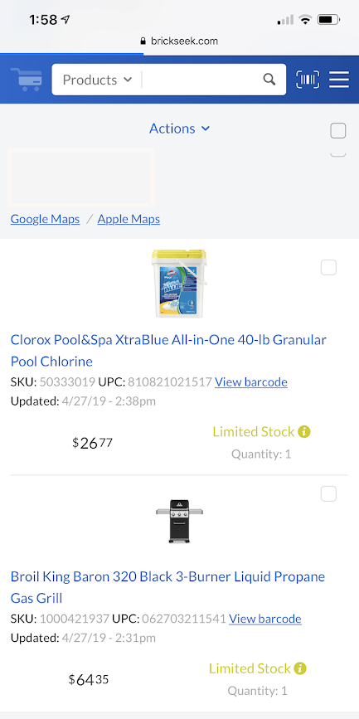The width and height of the screenshot is (359, 719).
Task: Tick the Clorox Pool chlorine checkbox
Action: coord(329,267)
